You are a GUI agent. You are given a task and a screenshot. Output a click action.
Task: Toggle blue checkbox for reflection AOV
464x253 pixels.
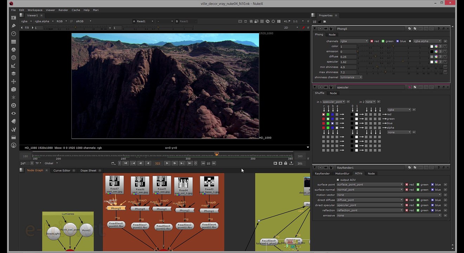[432, 210]
